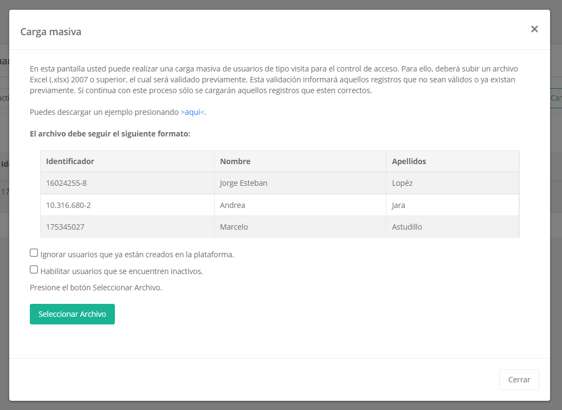Select the 175345027 identifier cell
Viewport: 562px width, 410px height.
click(65, 227)
